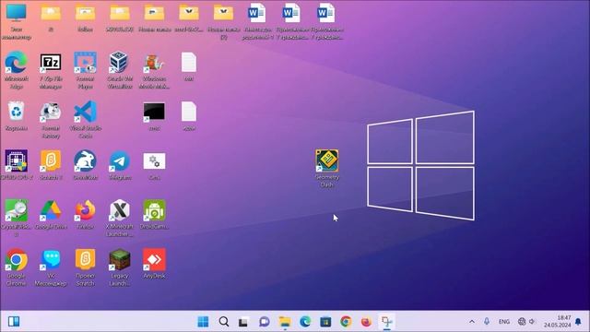
Task: Open Firefox from the taskbar
Action: [366, 322]
